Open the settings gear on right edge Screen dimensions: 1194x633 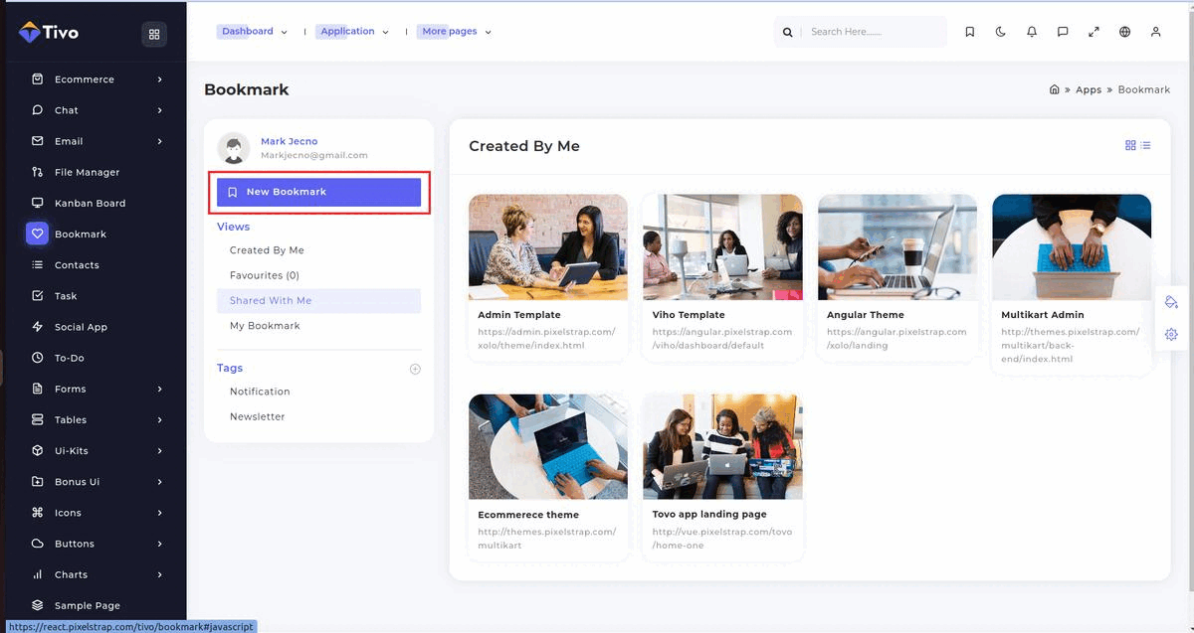click(1171, 335)
